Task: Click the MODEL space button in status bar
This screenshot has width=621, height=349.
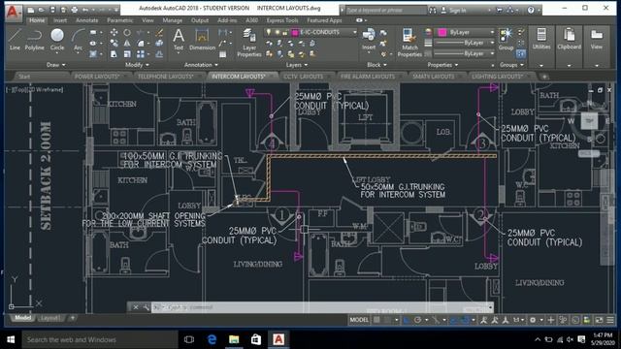Action: pos(359,320)
